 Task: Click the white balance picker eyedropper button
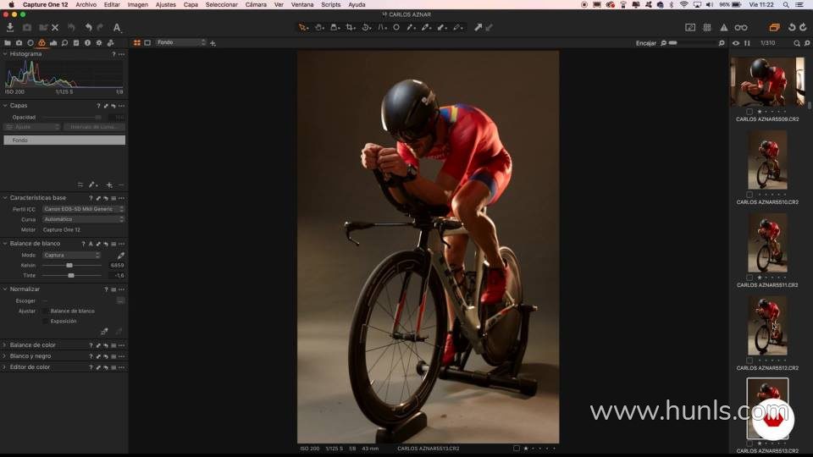[120, 255]
